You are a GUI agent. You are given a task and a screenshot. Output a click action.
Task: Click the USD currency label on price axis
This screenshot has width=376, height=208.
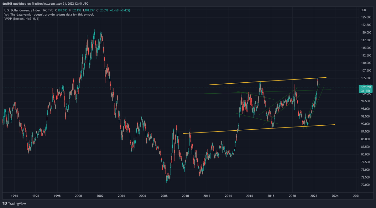[363, 10]
